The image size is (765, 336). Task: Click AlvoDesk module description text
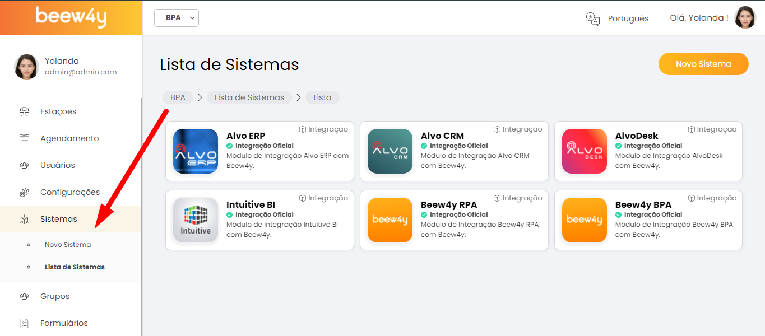click(669, 161)
